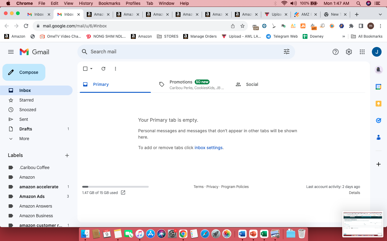387x241 pixels.
Task: Click the storage usage progress bar
Action: click(115, 187)
